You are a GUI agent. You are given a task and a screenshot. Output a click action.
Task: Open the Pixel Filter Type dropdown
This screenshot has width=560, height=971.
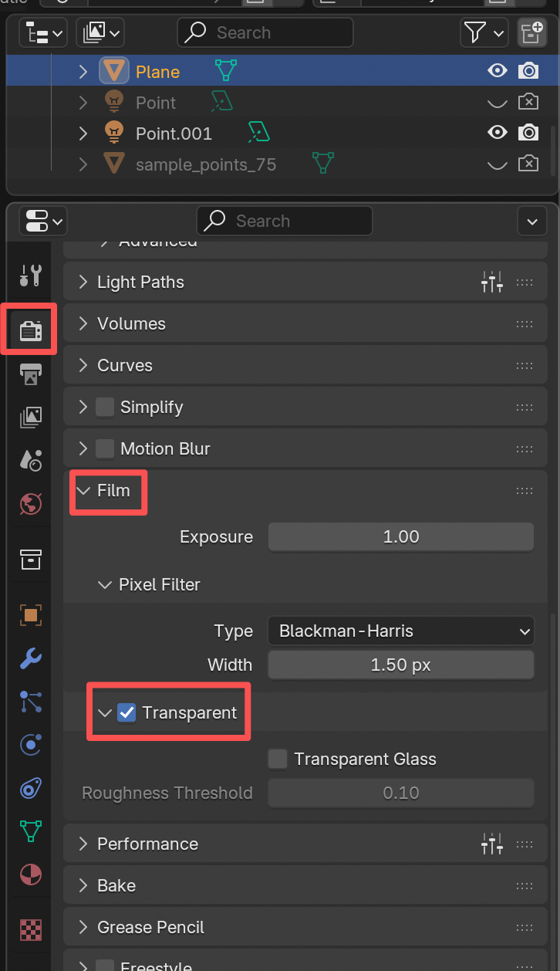(401, 631)
